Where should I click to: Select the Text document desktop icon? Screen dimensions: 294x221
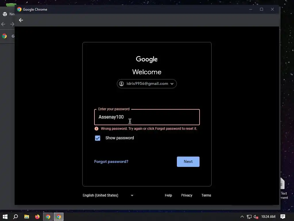(284, 188)
